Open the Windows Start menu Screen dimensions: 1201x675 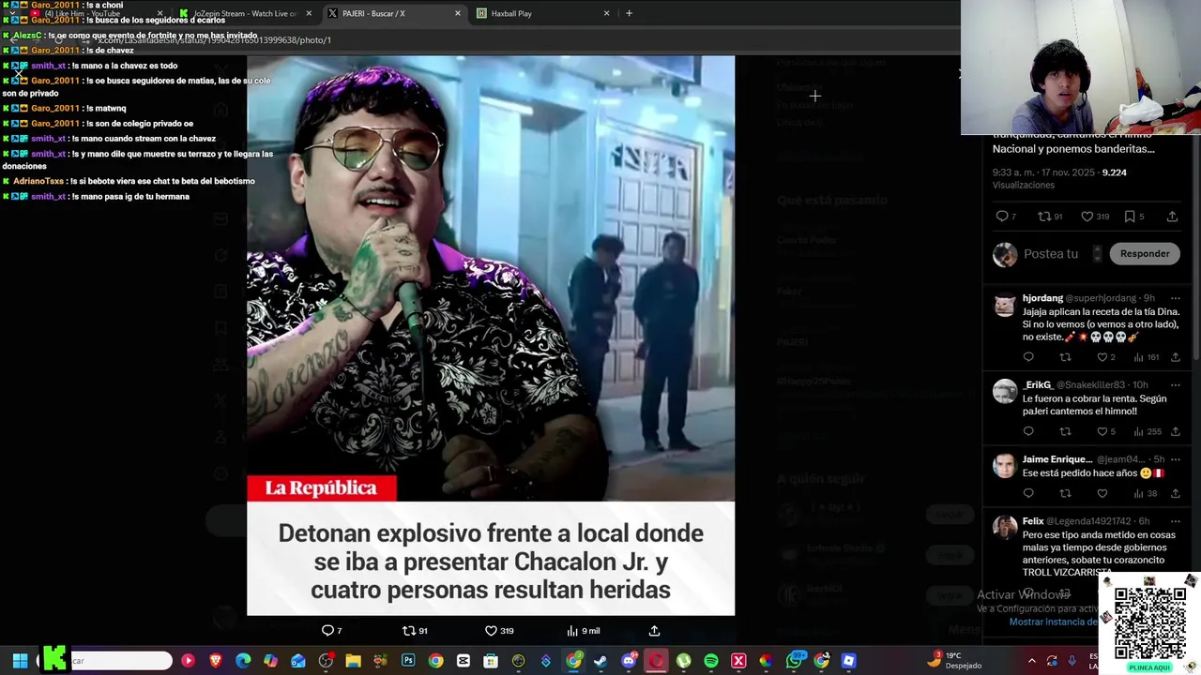coord(20,661)
